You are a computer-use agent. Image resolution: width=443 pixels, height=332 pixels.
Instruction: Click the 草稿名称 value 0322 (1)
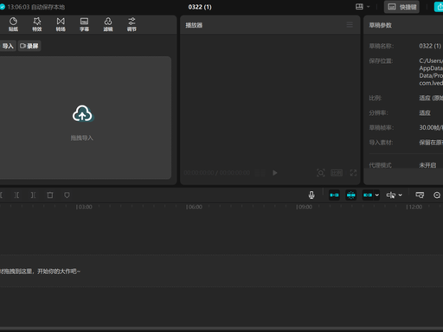(x=430, y=46)
